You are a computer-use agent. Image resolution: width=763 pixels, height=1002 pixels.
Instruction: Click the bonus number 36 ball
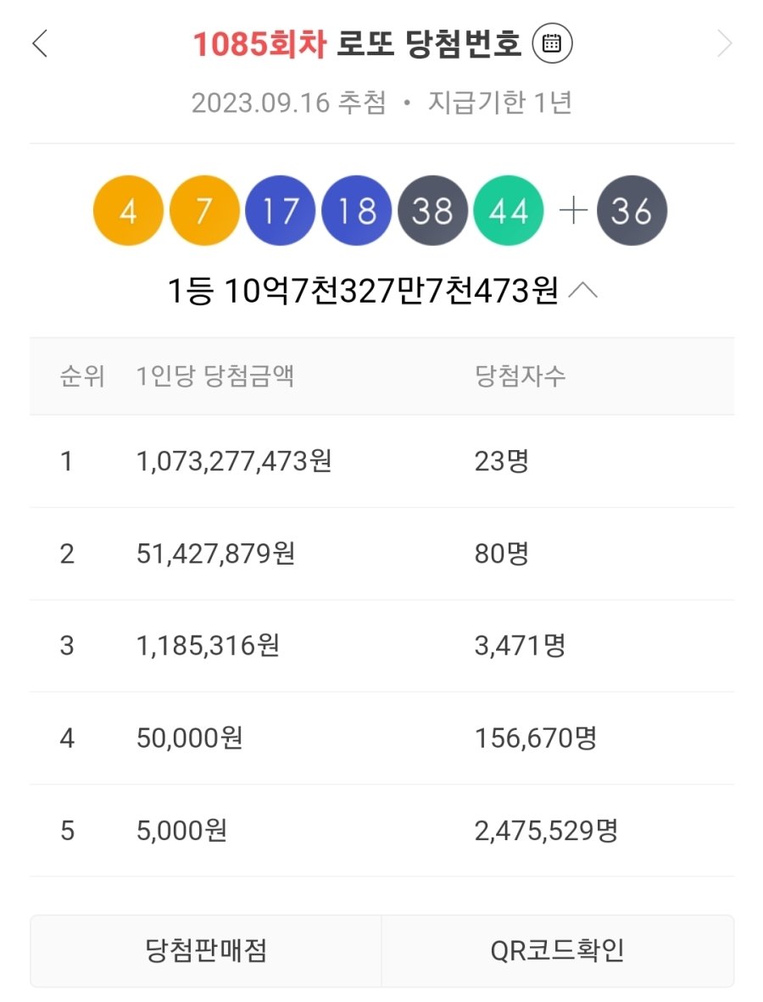(632, 210)
